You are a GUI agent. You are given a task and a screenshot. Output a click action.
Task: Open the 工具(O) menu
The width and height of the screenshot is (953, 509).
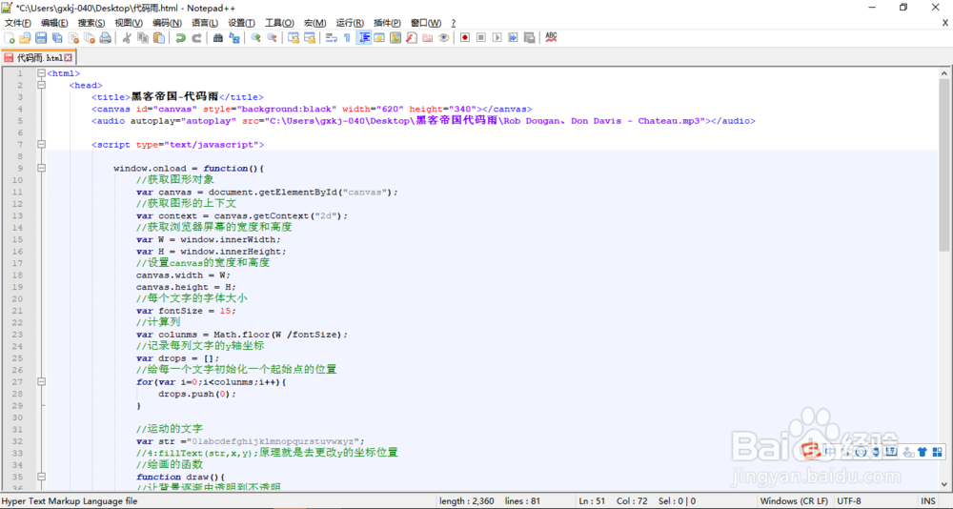[279, 23]
